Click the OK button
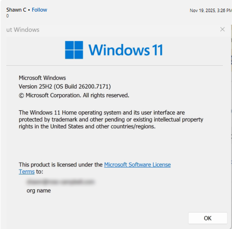Viewport: 232px width, 229px height. pos(208,218)
